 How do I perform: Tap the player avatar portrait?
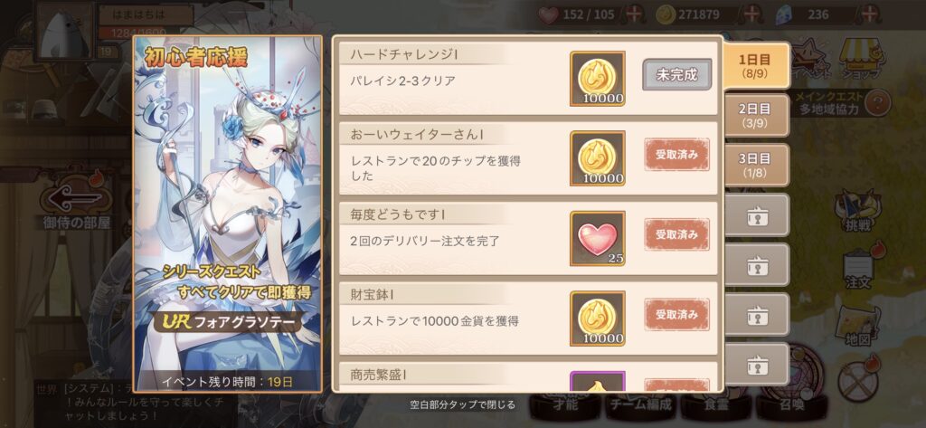[x=64, y=29]
